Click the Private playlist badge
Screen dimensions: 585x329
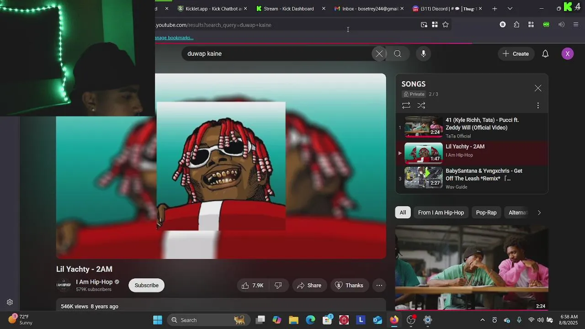click(415, 94)
